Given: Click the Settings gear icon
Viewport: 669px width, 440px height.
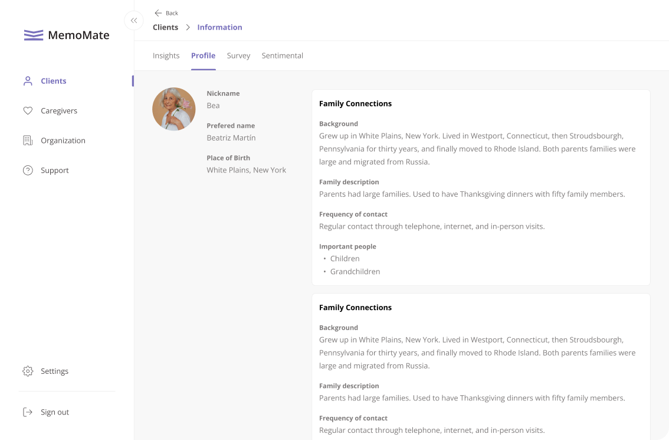Looking at the screenshot, I should [x=28, y=371].
